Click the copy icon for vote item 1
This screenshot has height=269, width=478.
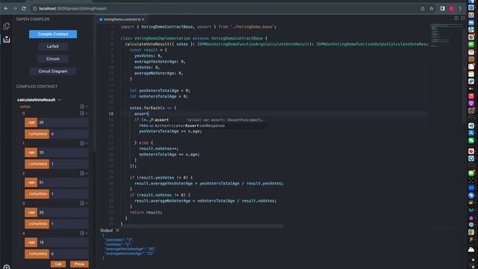(x=81, y=143)
